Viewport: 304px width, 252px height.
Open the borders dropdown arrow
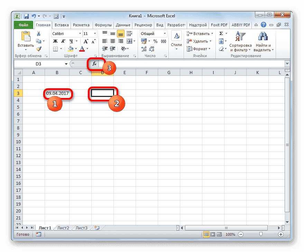click(x=61, y=48)
